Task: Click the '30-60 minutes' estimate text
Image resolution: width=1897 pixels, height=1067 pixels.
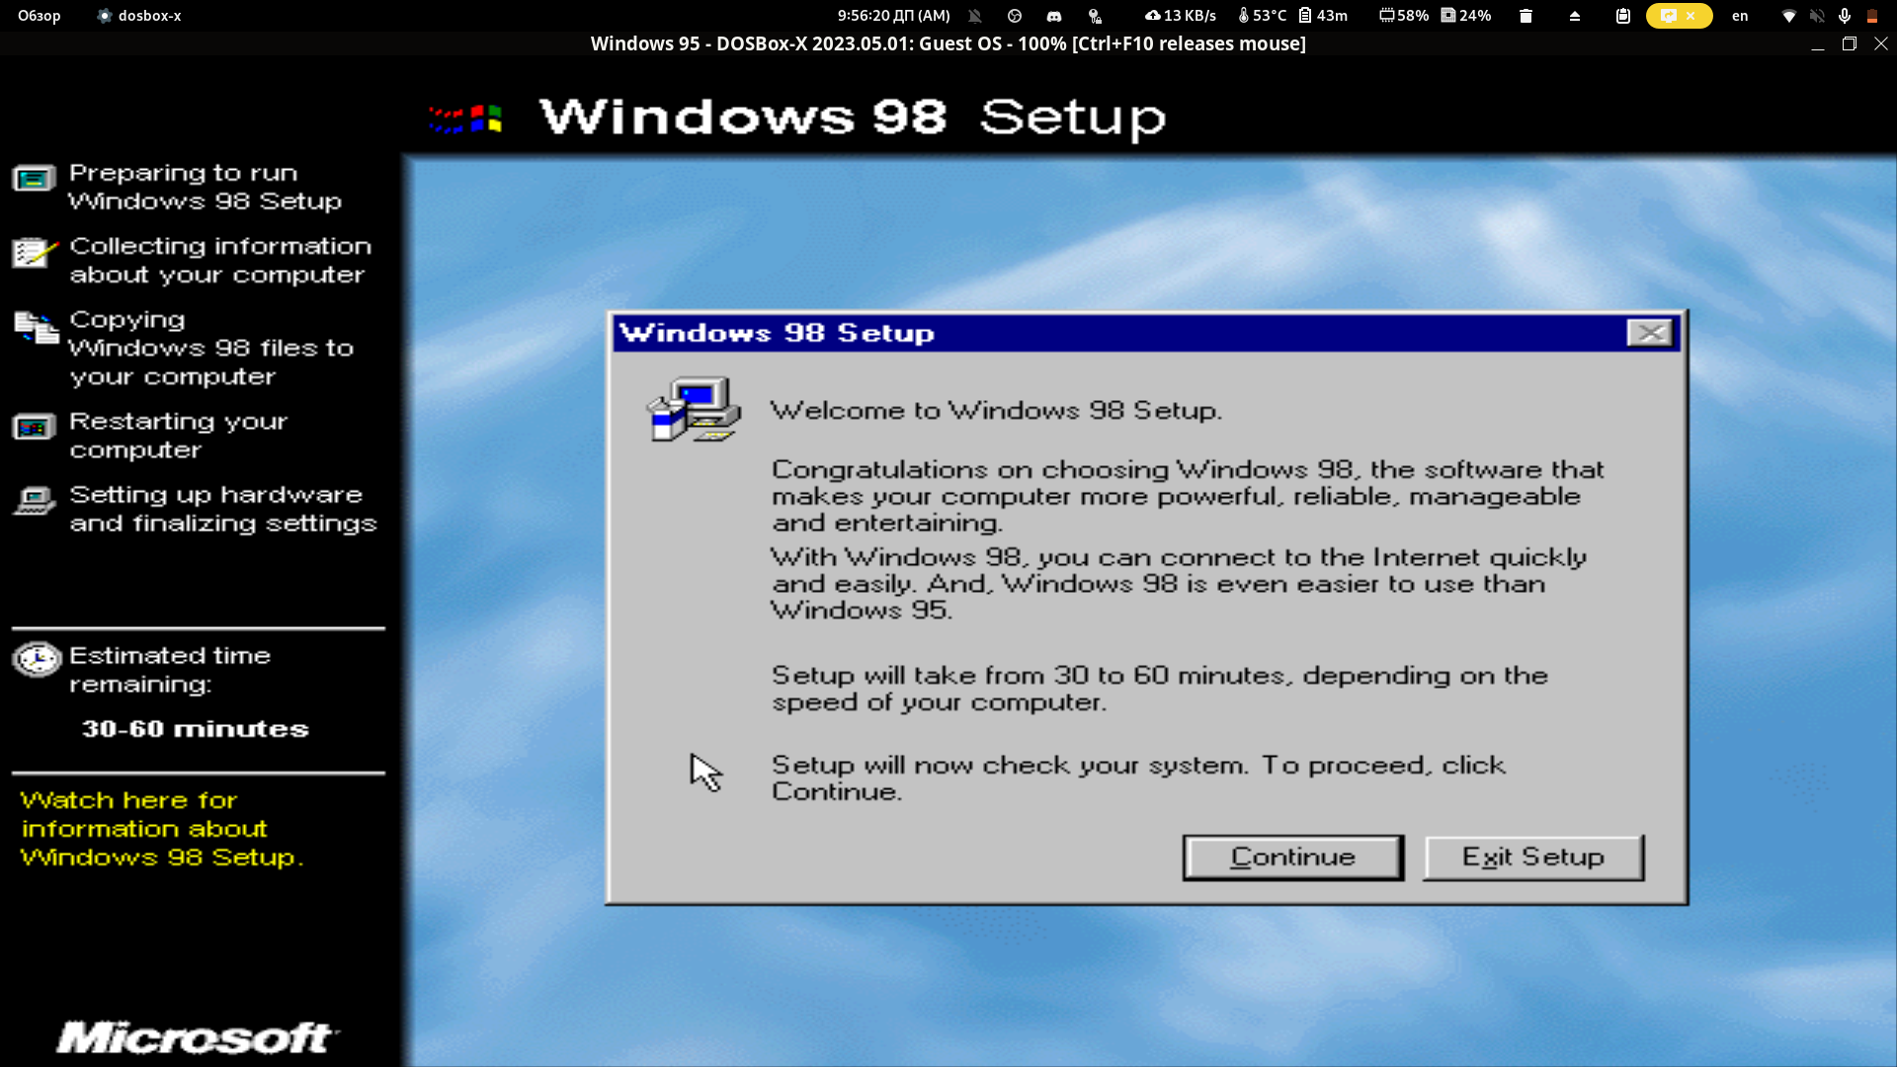Action: point(196,729)
